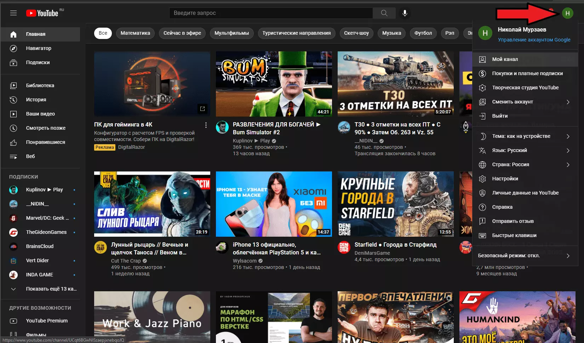Click the YouTube logo
The image size is (584, 343).
point(42,13)
